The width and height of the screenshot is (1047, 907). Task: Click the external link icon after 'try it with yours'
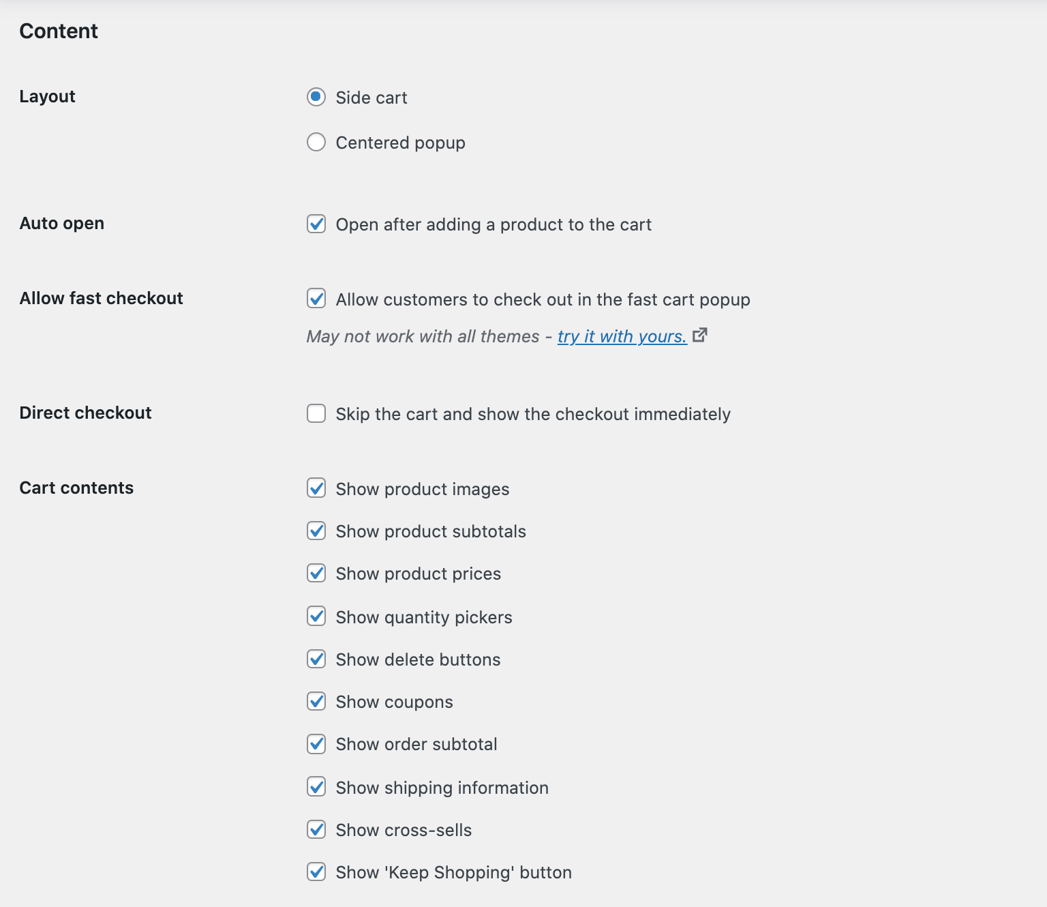(701, 336)
